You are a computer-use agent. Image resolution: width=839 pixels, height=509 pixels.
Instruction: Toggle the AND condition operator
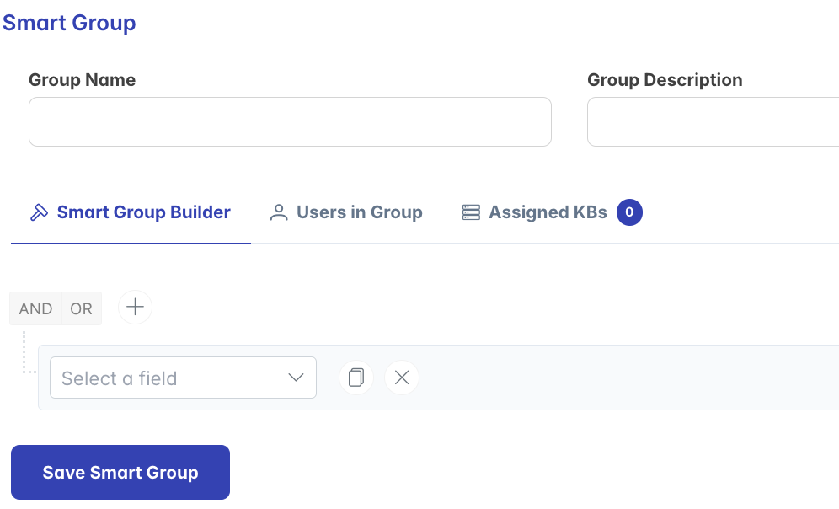click(36, 308)
